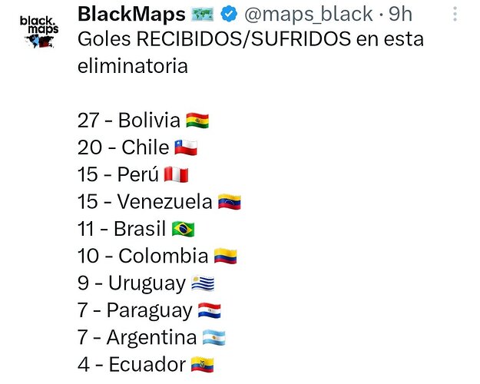Click the Colombia flag emoji
Viewport: 480px width, 384px height.
pos(225,256)
